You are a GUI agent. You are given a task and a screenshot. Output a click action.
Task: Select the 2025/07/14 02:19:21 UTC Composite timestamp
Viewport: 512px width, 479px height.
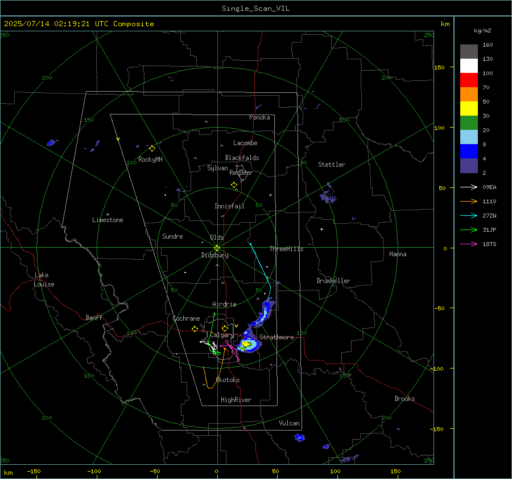point(79,24)
